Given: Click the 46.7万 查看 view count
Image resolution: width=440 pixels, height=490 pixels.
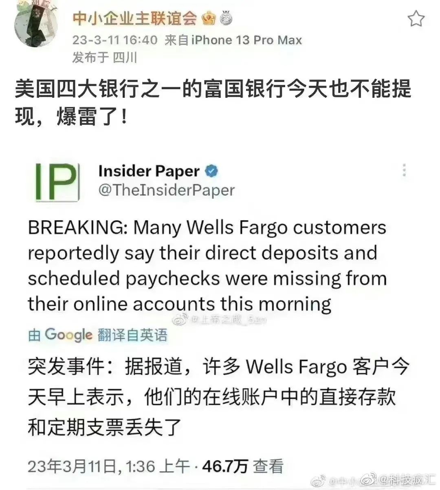Looking at the screenshot, I should 243,466.
